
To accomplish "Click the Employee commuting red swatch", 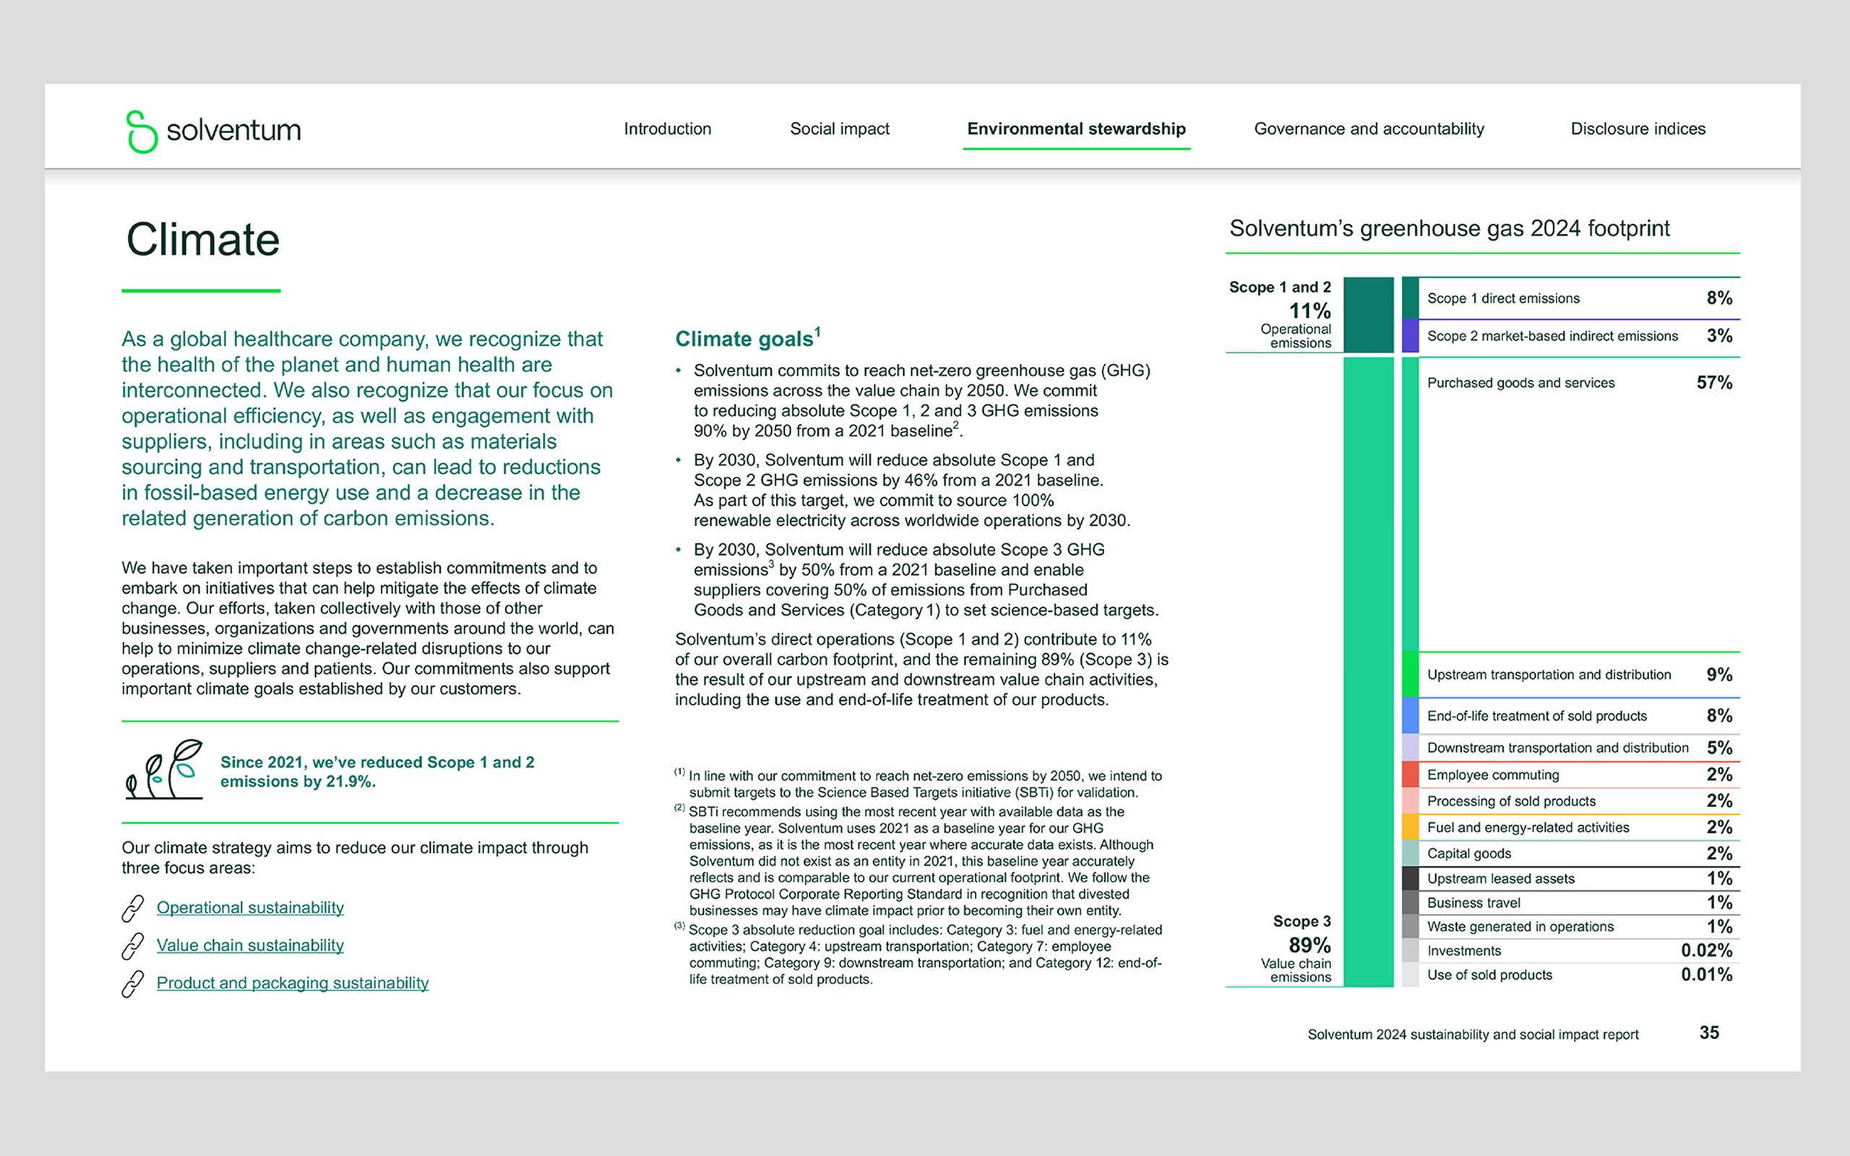I will tap(1410, 775).
